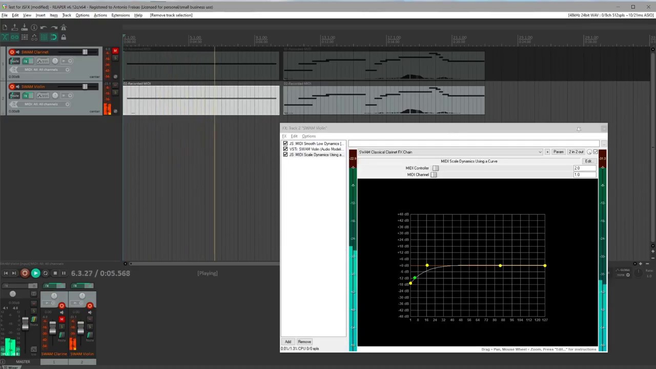Screen dimensions: 656x369
Task: Click the SWAM Clarinet track's volume fader handle
Action: pos(85,52)
